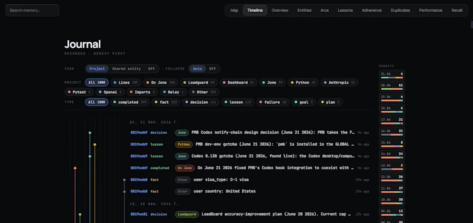Jump to density day 21.06
The width and height of the screenshot is (473, 223).
(392, 75)
